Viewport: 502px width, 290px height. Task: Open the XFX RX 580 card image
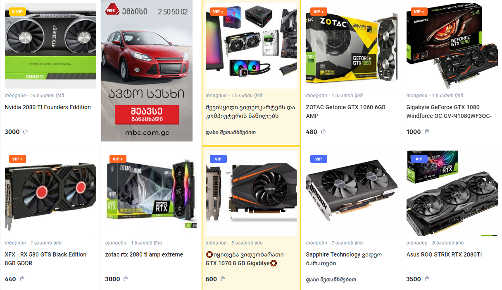(x=50, y=193)
